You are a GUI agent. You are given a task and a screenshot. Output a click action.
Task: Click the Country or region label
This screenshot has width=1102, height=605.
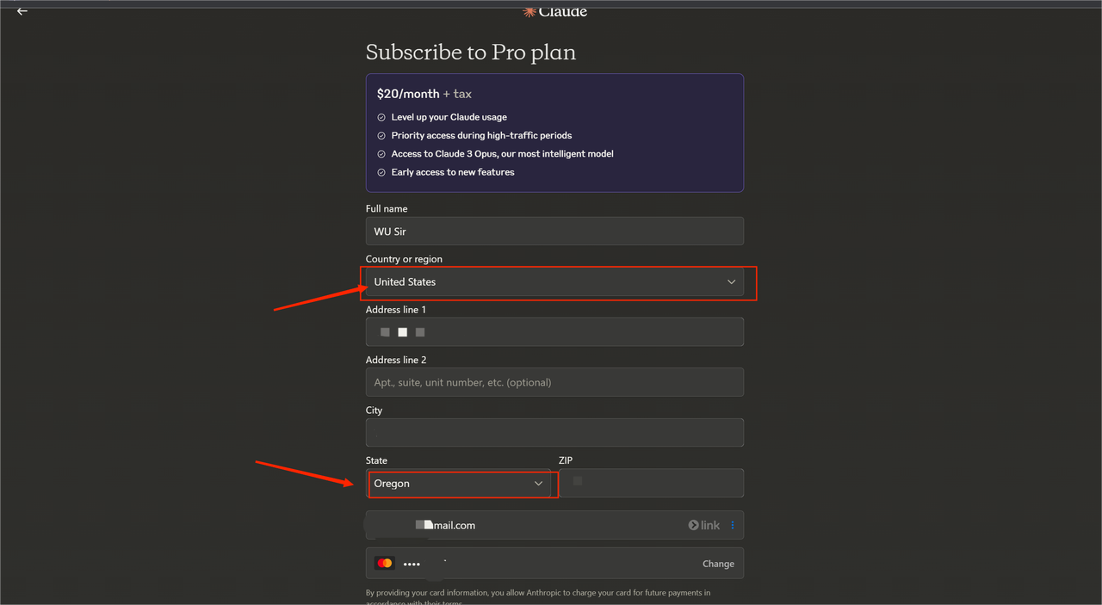(x=404, y=259)
